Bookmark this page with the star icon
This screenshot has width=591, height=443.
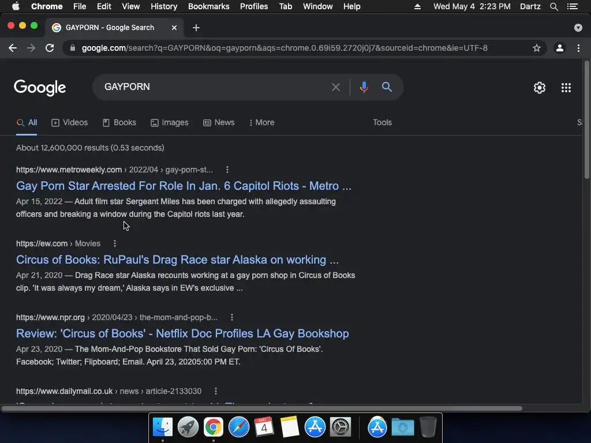tap(536, 48)
